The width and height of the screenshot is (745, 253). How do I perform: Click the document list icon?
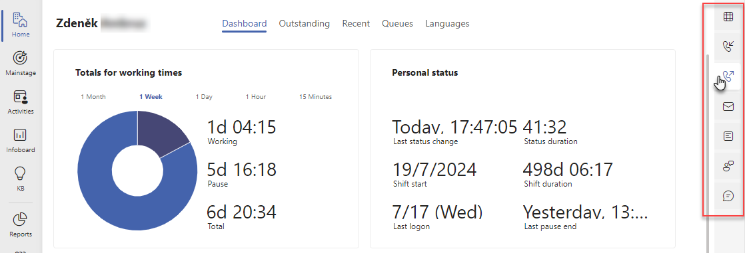coord(728,136)
